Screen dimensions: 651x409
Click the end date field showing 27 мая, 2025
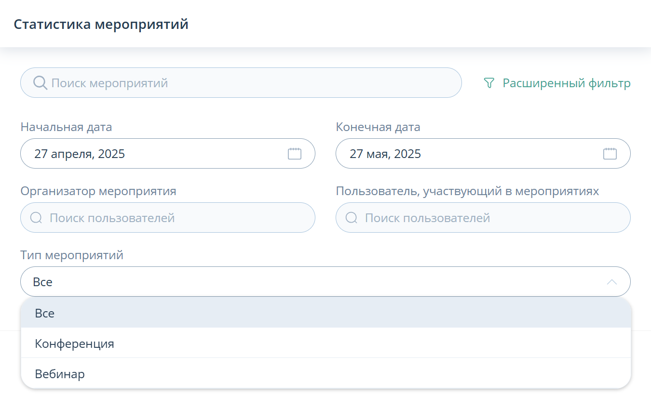[x=458, y=153]
